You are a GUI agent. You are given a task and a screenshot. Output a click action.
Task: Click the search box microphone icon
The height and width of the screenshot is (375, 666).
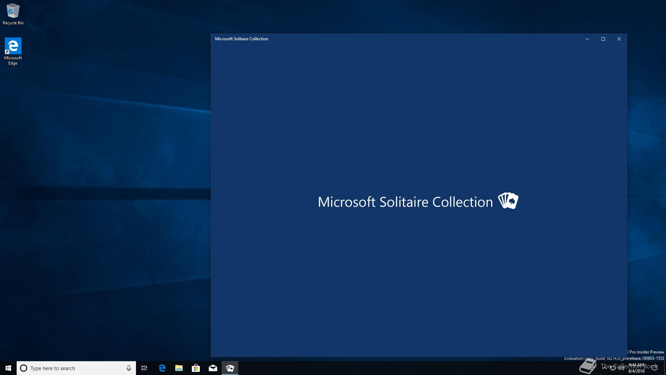(129, 368)
